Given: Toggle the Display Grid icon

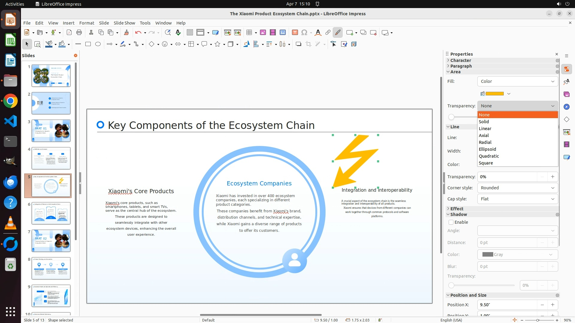Looking at the screenshot, I should (x=190, y=33).
